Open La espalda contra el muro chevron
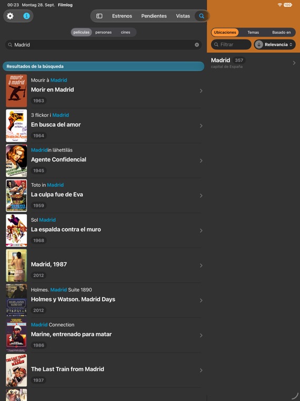Viewport: 300px width, 401px height. [x=201, y=231]
